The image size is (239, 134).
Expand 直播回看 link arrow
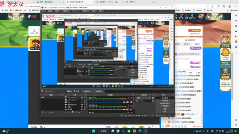(x=196, y=40)
